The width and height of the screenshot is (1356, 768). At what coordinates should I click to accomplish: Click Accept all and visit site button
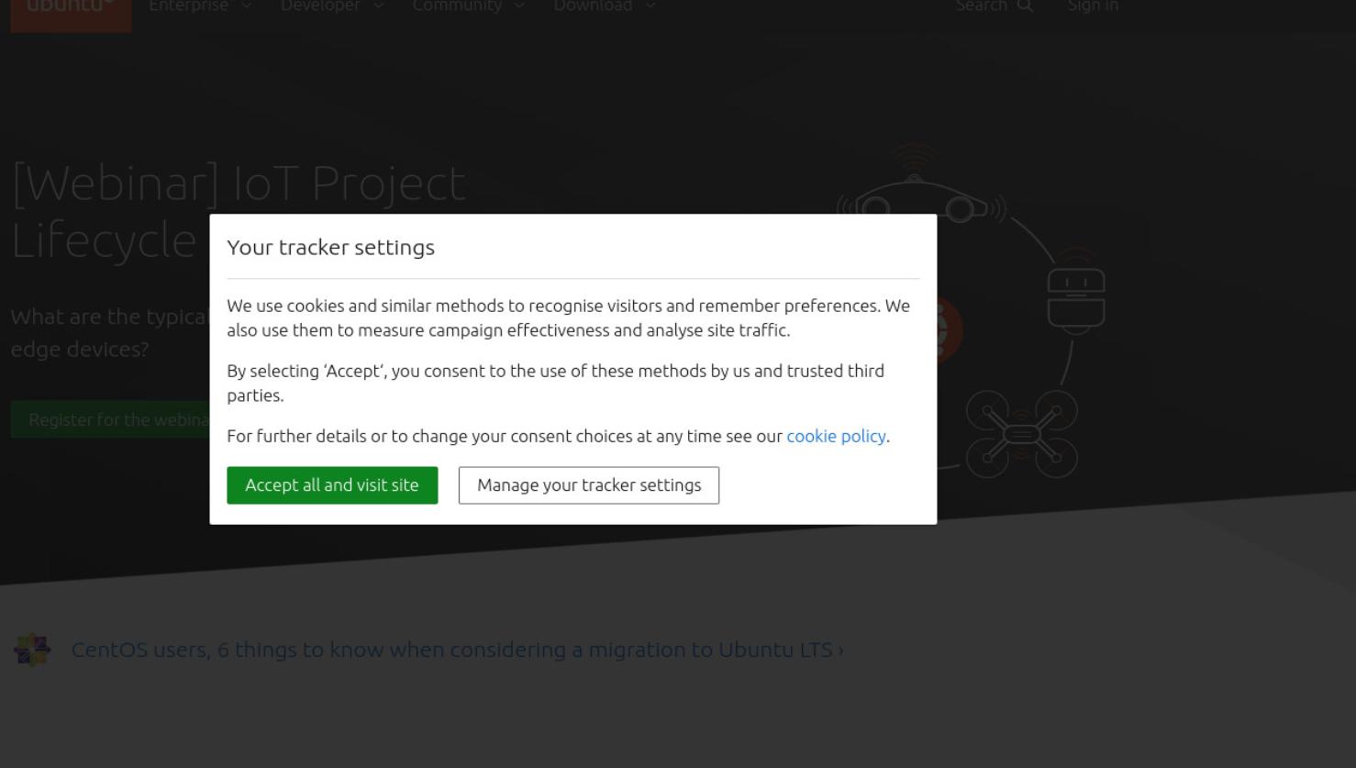(x=332, y=485)
